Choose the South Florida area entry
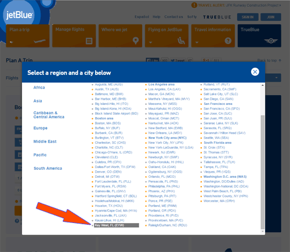 (x=217, y=143)
